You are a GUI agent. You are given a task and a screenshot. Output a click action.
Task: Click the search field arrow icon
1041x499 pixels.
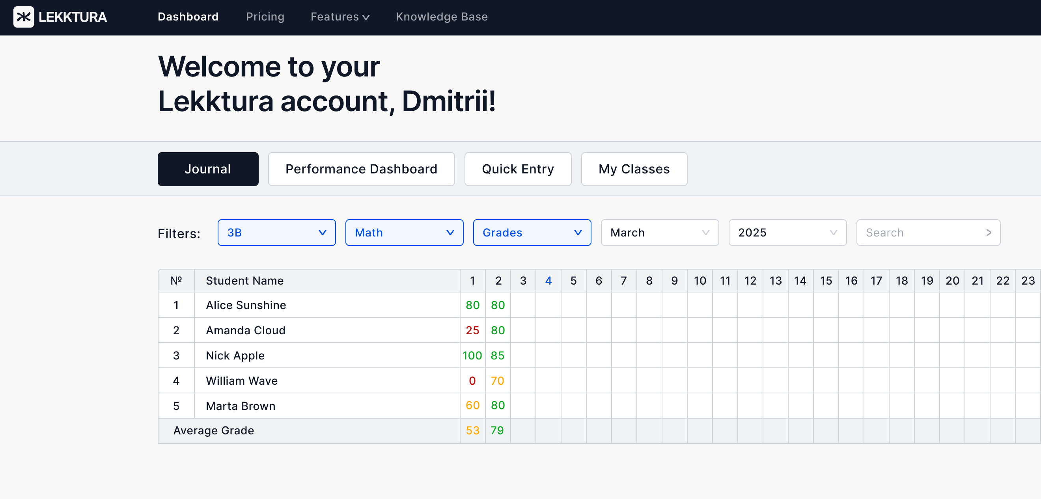[989, 233]
